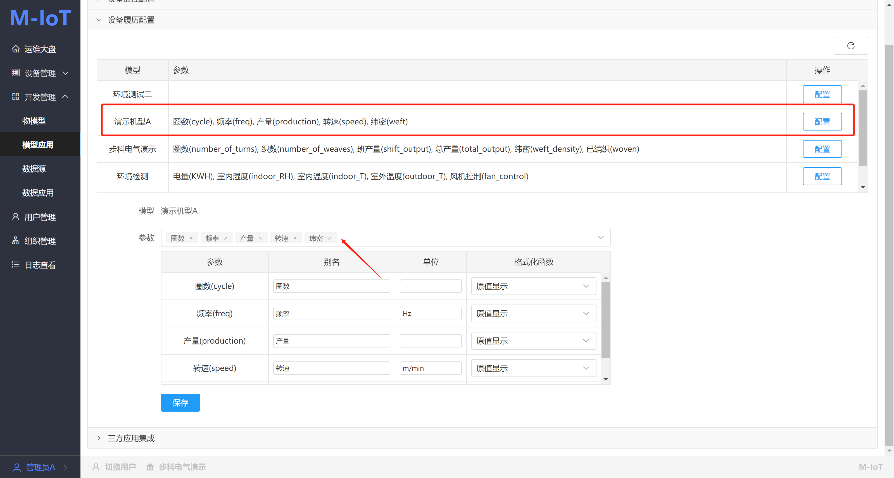Click the unit field containing m/min
Image resolution: width=894 pixels, height=478 pixels.
pyautogui.click(x=430, y=368)
